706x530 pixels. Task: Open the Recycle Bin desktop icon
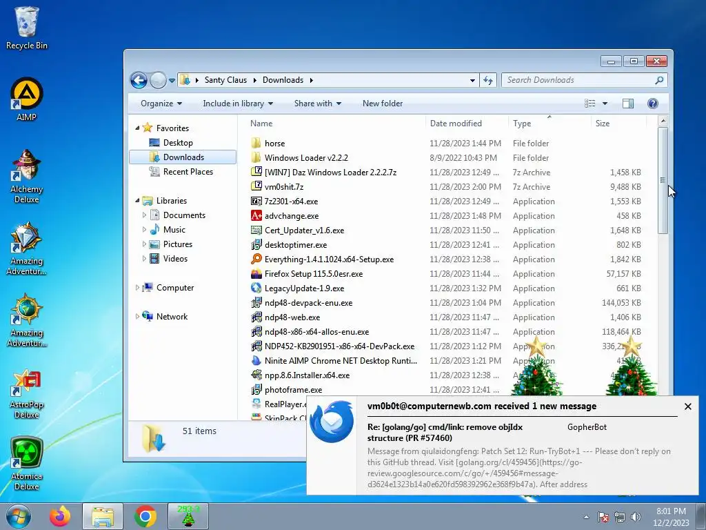click(x=26, y=28)
